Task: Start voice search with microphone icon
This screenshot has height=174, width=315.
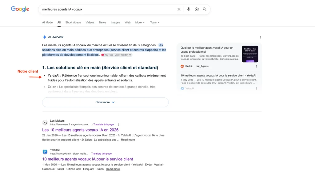Action: (189, 9)
